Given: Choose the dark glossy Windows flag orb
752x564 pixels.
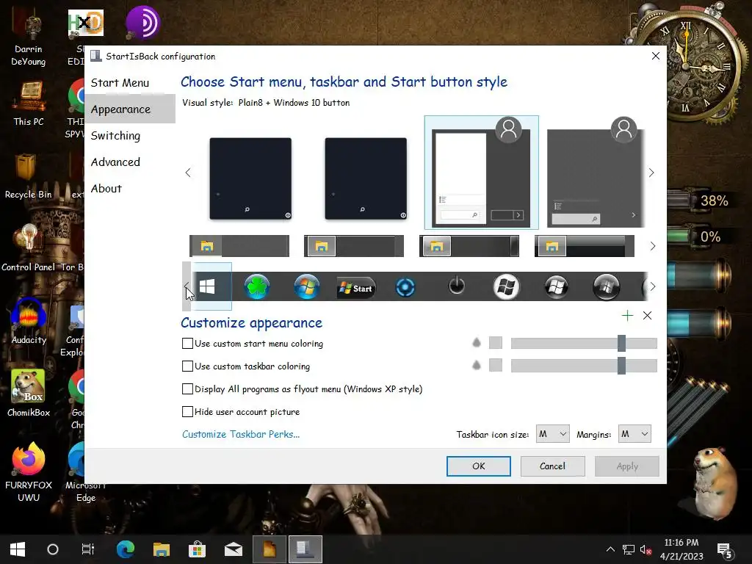Looking at the screenshot, I should tap(557, 287).
